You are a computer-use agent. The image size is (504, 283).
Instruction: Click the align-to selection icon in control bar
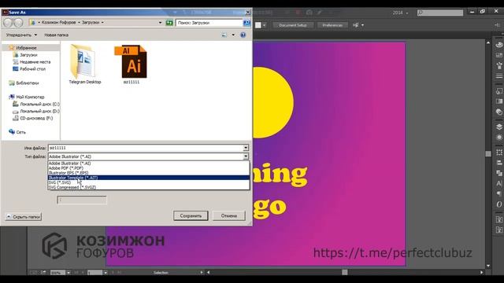coord(355,25)
